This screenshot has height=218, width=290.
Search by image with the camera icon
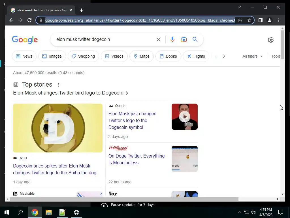click(184, 39)
